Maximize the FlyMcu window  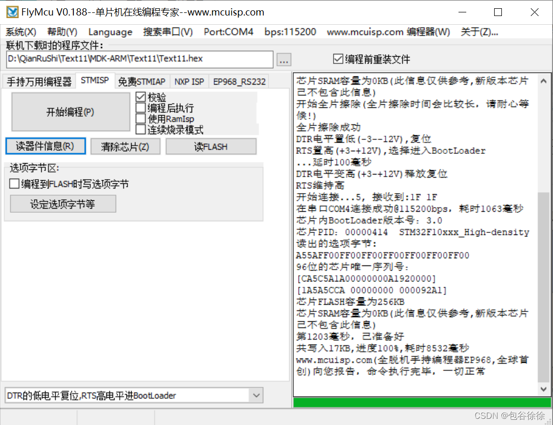(498, 12)
